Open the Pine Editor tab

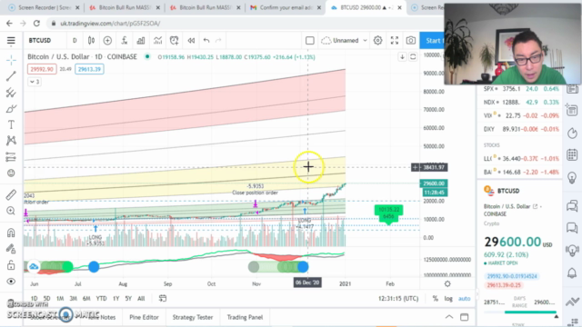coord(144,317)
